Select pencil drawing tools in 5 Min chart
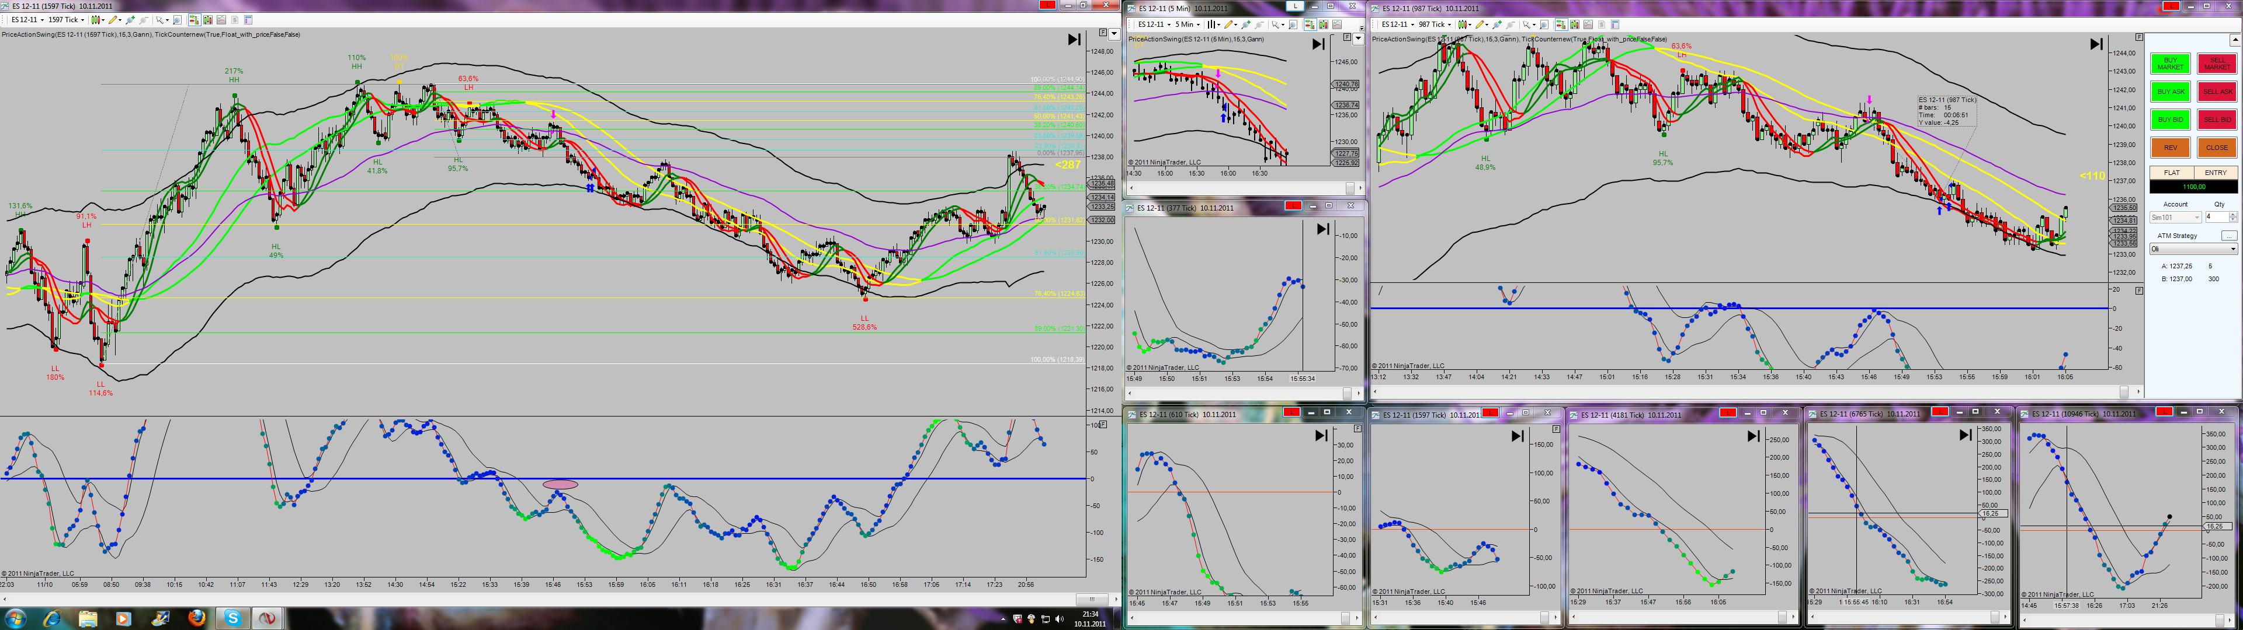The image size is (2243, 630). 1228,24
